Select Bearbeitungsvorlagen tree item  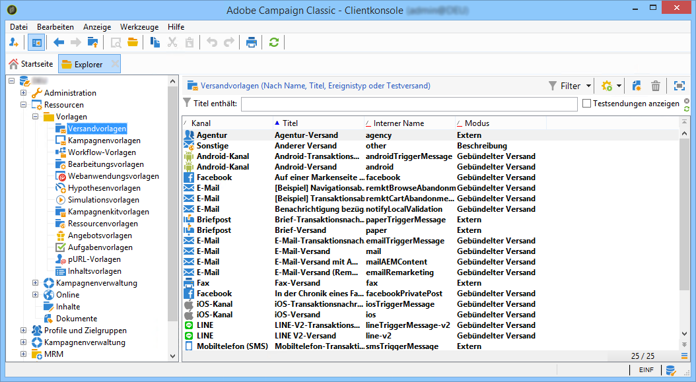pyautogui.click(x=106, y=164)
